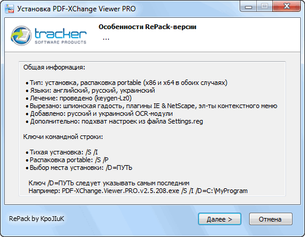Click the window title 'Установка PDF-XChange Viewer PRO'
This screenshot has height=237, width=305.
click(77, 9)
